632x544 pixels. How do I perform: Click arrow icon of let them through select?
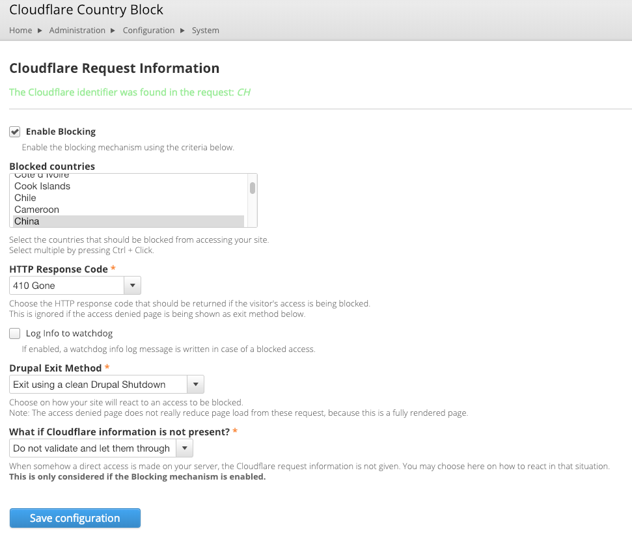[185, 448]
